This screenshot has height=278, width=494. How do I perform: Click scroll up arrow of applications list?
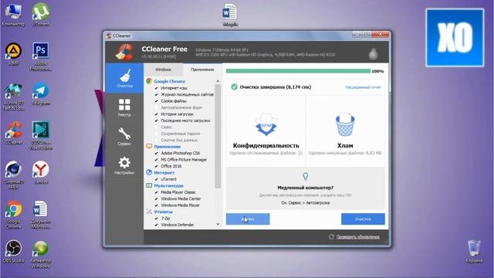(x=218, y=81)
